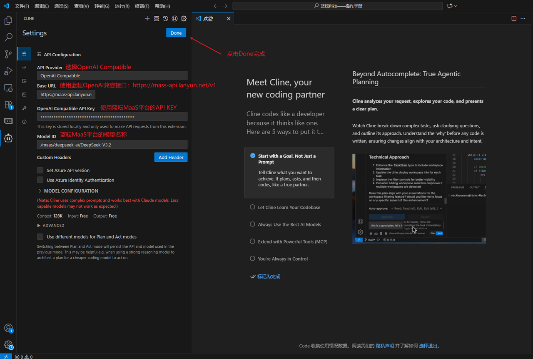Close the 欢迎 editor tab
Viewport: 533px width, 359px height.
click(229, 18)
